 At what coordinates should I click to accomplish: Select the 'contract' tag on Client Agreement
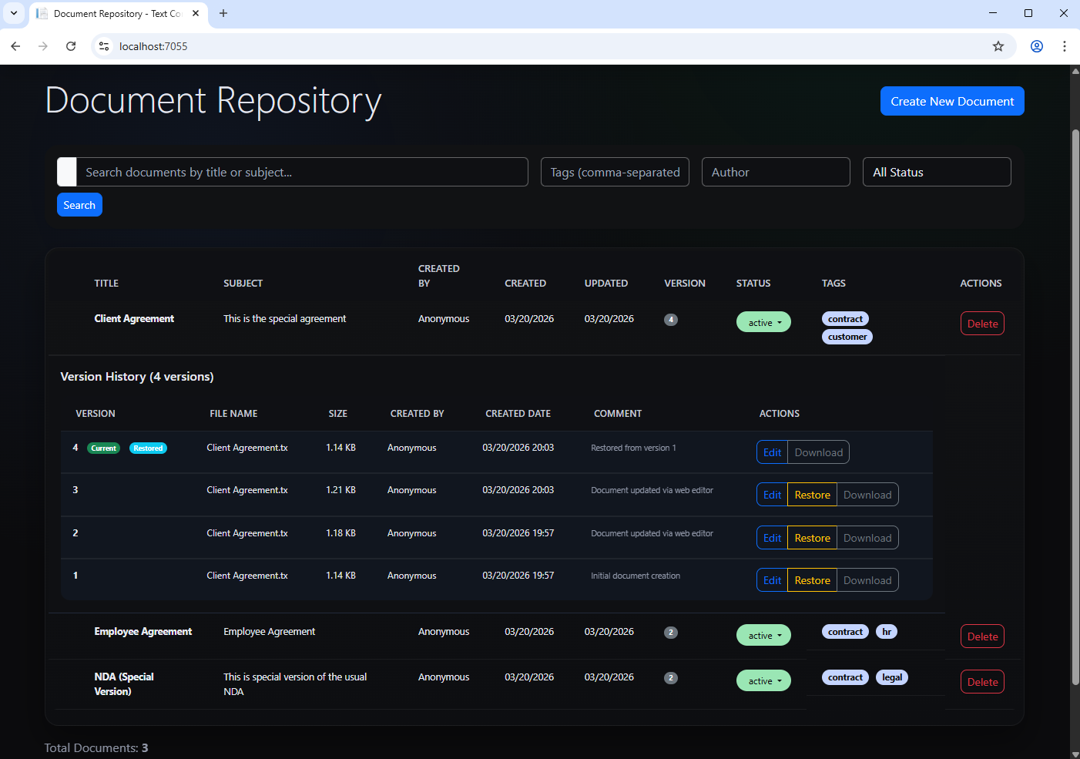click(845, 318)
